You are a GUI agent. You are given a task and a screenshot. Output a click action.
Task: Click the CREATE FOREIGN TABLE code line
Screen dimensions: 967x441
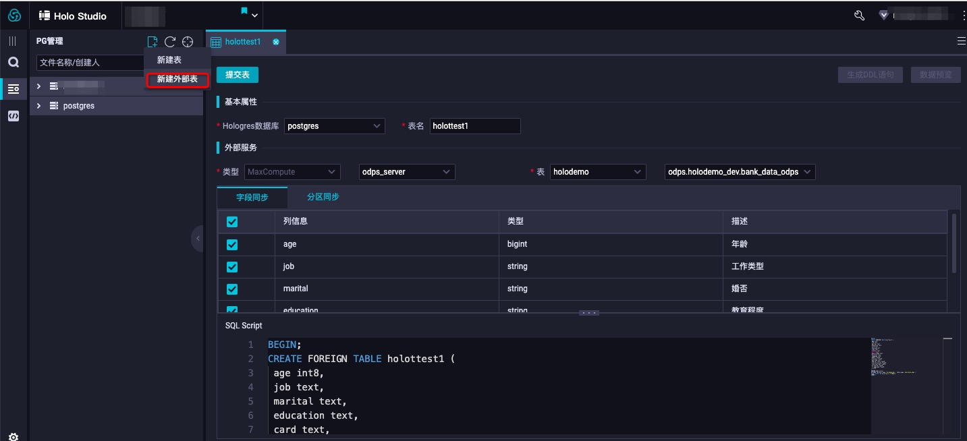(362, 359)
